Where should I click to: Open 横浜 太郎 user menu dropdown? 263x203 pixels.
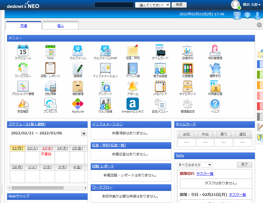point(251,5)
